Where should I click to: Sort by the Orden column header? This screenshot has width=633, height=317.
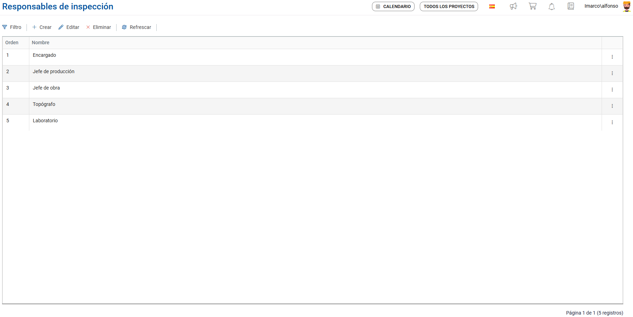point(12,42)
